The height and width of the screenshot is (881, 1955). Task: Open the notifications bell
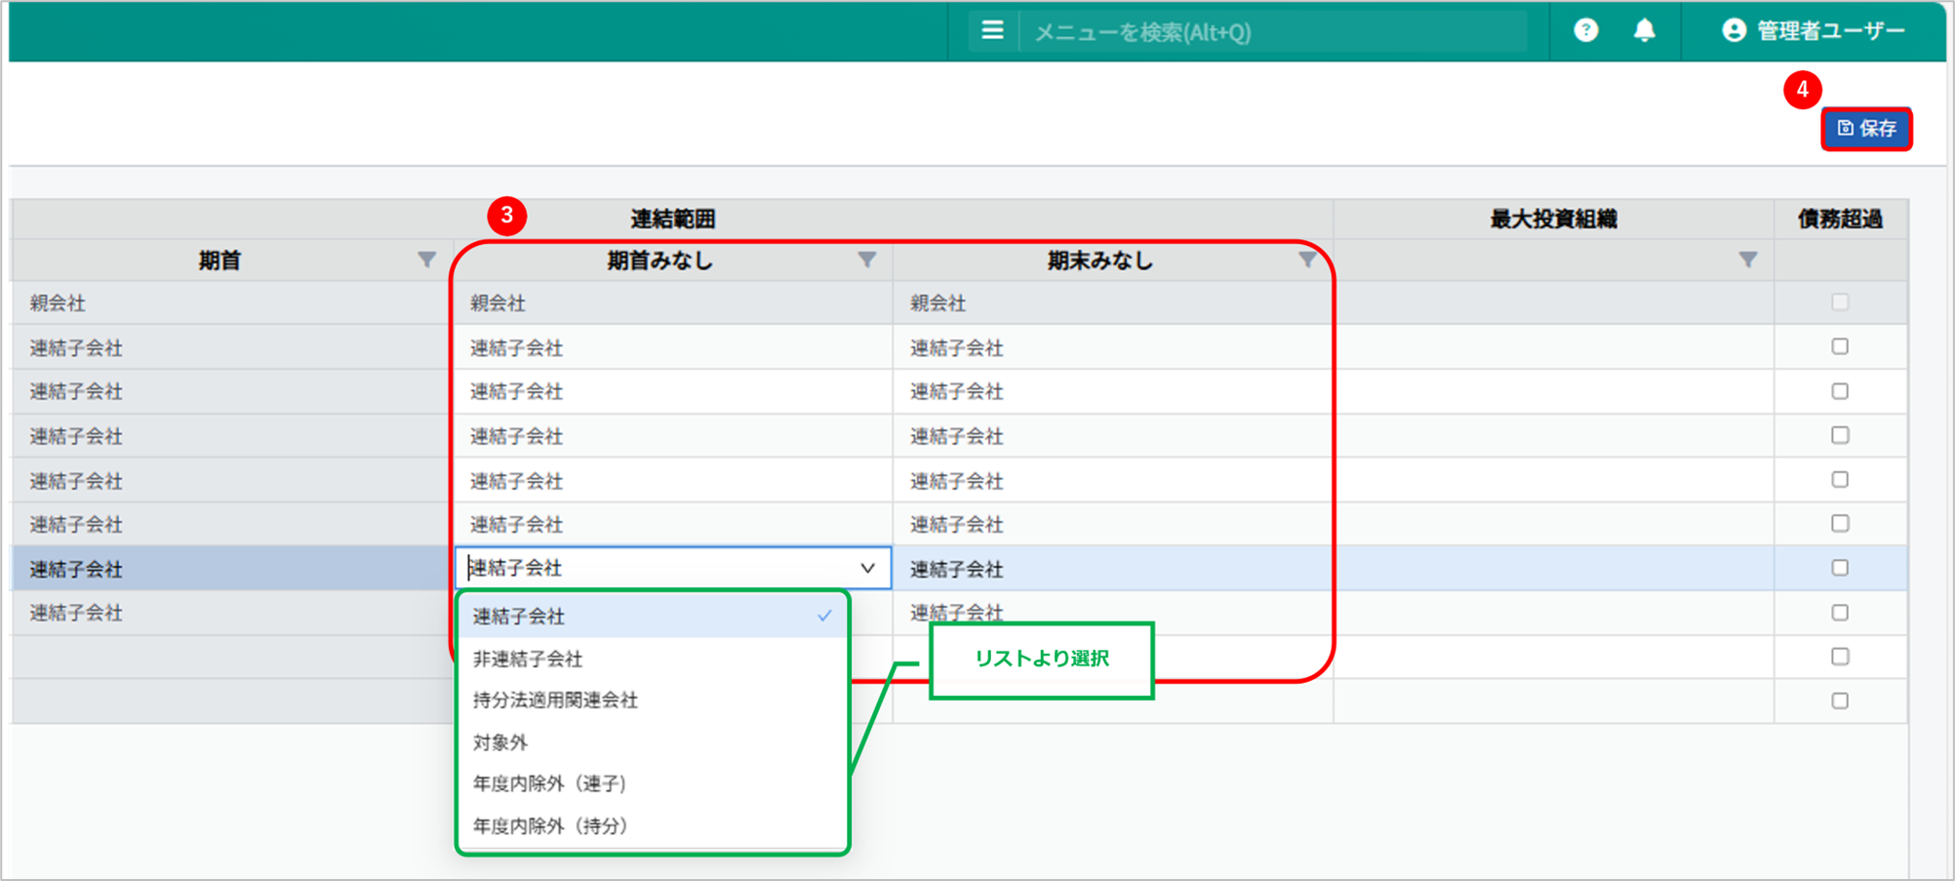pyautogui.click(x=1644, y=31)
